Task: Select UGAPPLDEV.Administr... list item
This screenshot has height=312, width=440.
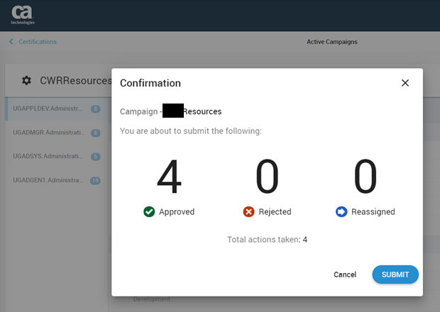Action: (48, 109)
